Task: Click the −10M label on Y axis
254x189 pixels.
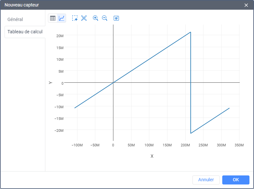Action: click(x=59, y=107)
